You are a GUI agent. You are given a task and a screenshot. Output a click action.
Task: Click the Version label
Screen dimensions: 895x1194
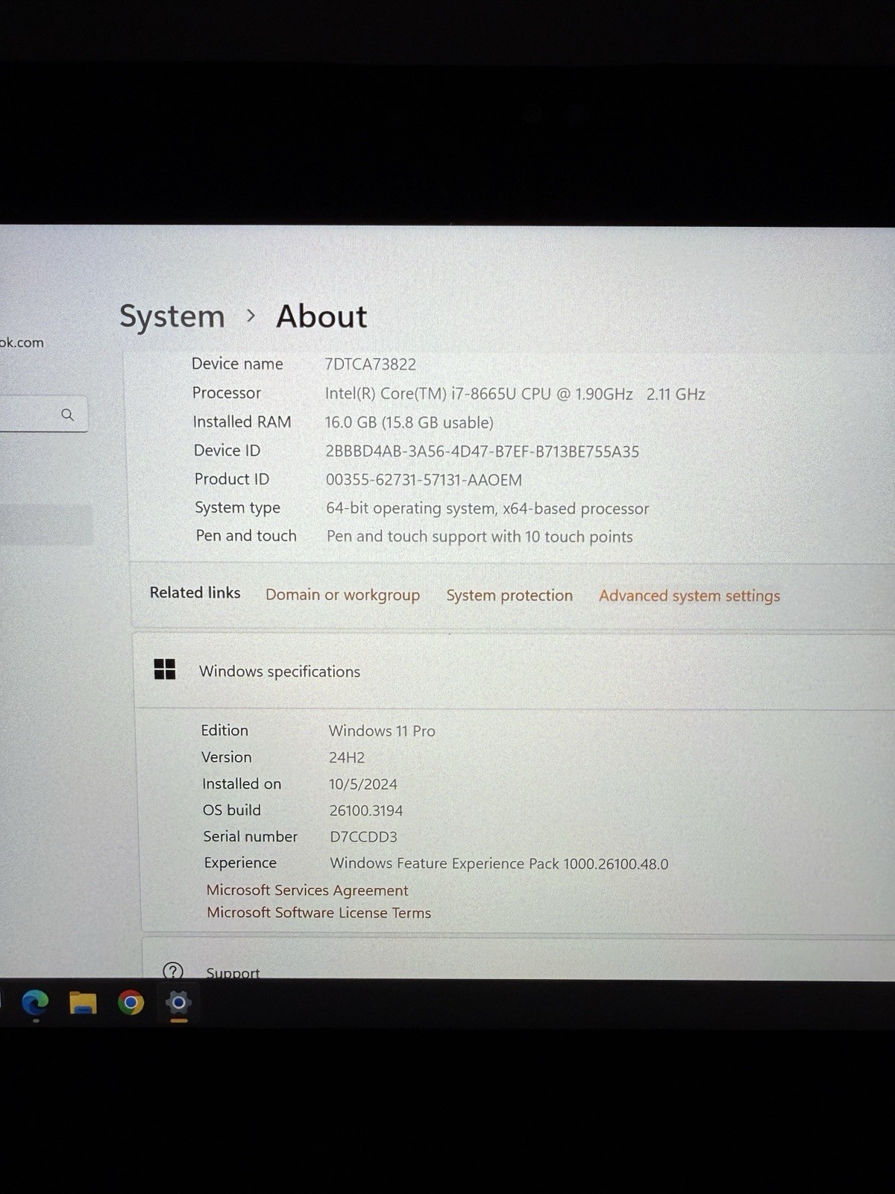pos(226,757)
